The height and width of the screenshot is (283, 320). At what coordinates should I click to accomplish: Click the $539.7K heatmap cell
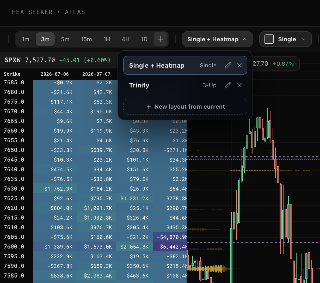click(x=96, y=150)
